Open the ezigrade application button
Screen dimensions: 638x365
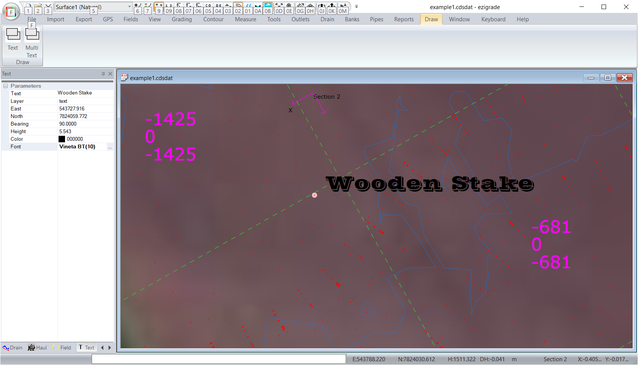click(11, 12)
